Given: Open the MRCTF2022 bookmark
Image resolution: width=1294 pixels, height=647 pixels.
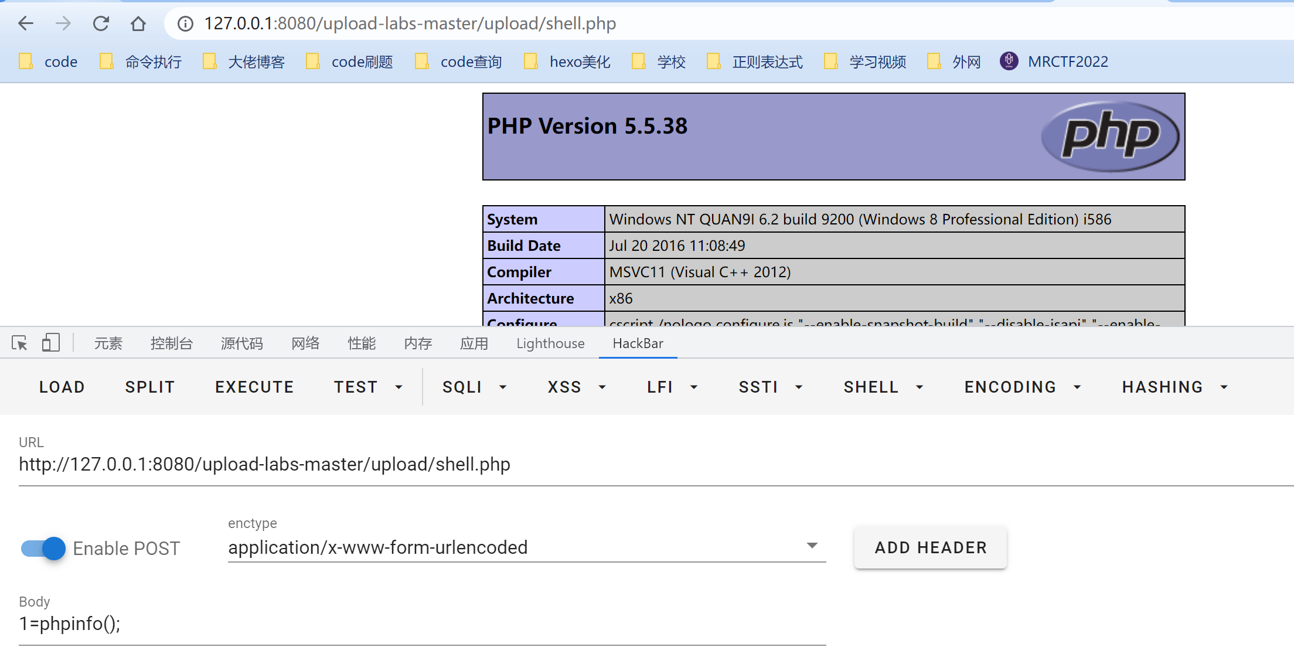Looking at the screenshot, I should point(1055,62).
